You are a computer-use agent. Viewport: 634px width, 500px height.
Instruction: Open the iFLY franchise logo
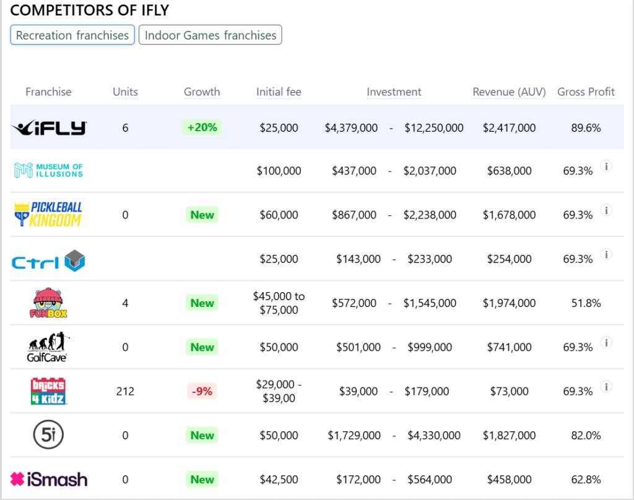pos(48,127)
